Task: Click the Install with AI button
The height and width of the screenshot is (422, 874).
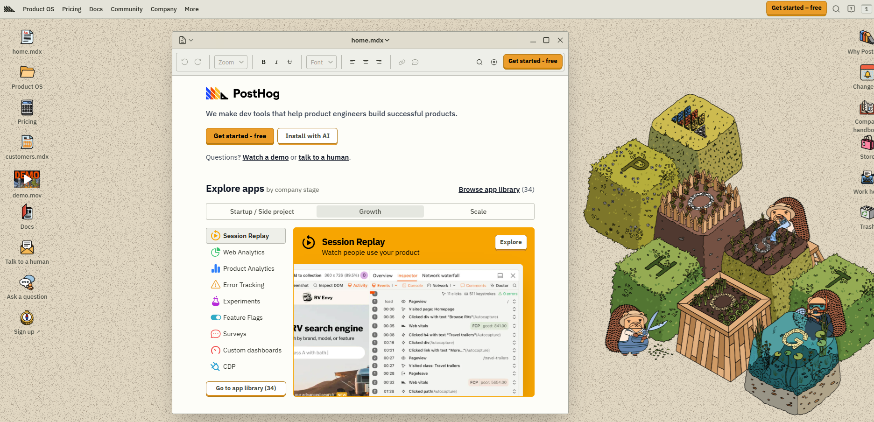Action: coord(307,136)
